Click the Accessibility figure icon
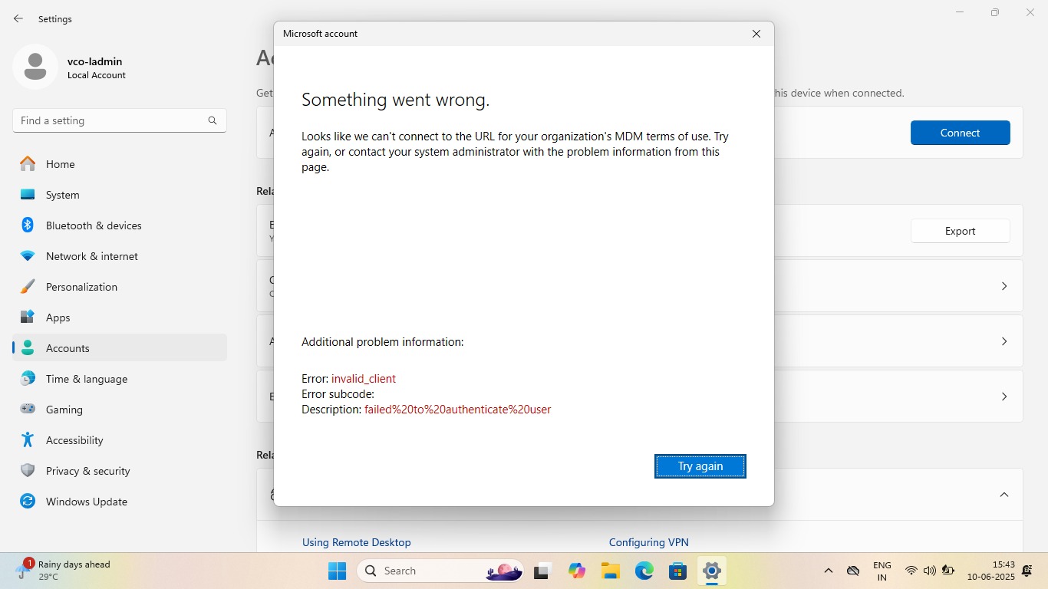Viewport: 1048px width, 589px height. (28, 439)
